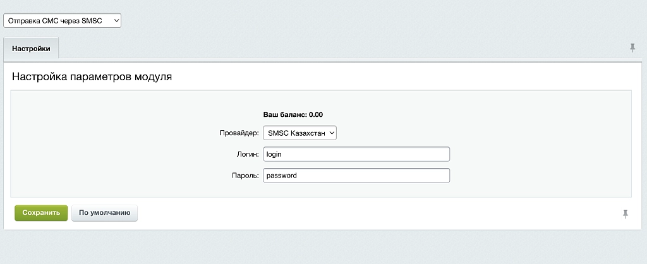Switch to the Настройки tab

(31, 48)
